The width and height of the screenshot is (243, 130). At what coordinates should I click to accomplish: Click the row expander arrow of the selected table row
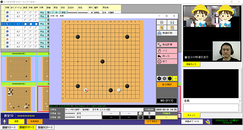click(x=2, y=24)
